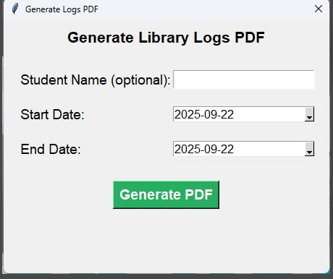This screenshot has height=279, width=333.
Task: Click the feather icon in the title bar
Action: coord(15,9)
